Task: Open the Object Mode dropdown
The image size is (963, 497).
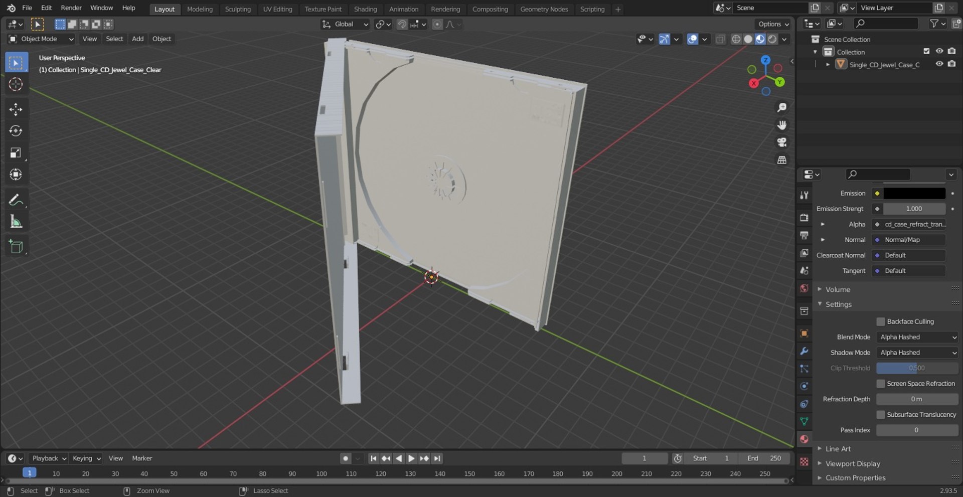Action: coord(41,39)
